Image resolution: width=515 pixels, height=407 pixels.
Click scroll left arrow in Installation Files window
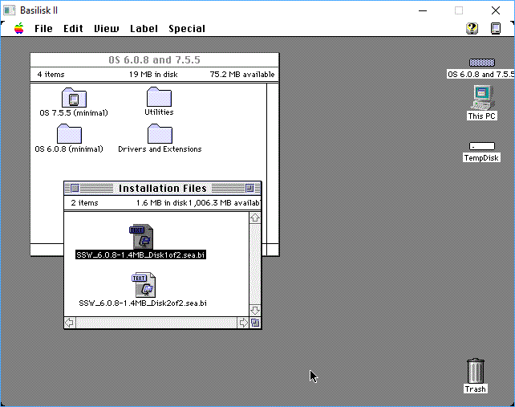click(70, 323)
